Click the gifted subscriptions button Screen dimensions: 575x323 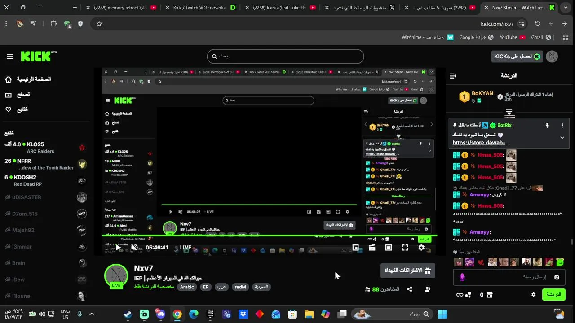pyautogui.click(x=407, y=271)
